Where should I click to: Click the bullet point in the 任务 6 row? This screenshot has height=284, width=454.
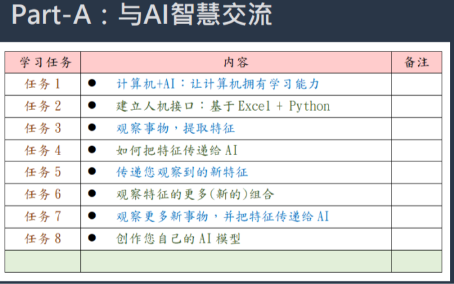tap(92, 195)
